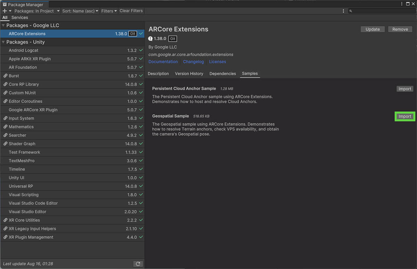Click the link icon beside Burst
417x269 pixels.
(x=5, y=76)
